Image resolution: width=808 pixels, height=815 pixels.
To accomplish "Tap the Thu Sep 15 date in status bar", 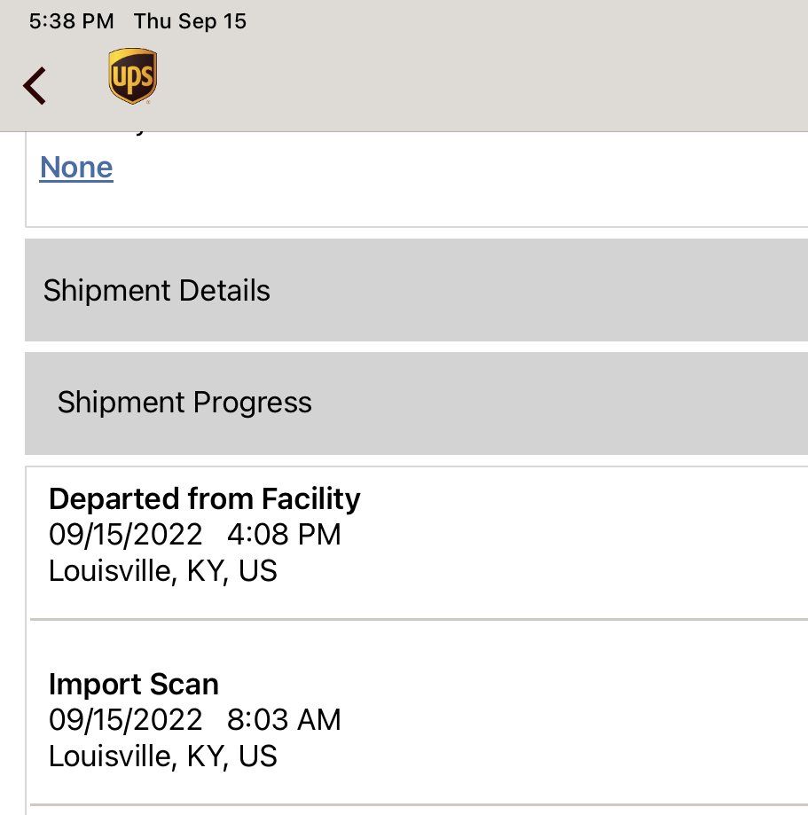I will coord(190,21).
